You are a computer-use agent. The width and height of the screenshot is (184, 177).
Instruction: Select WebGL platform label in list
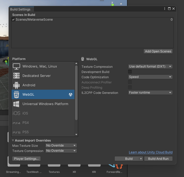coord(28,94)
